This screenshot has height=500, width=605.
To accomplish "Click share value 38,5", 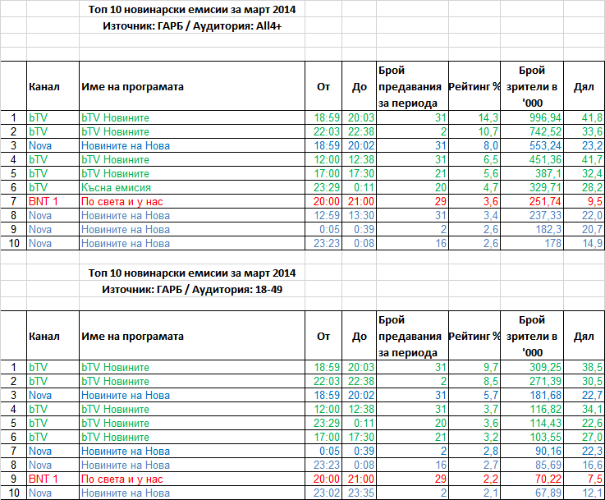I will [592, 367].
